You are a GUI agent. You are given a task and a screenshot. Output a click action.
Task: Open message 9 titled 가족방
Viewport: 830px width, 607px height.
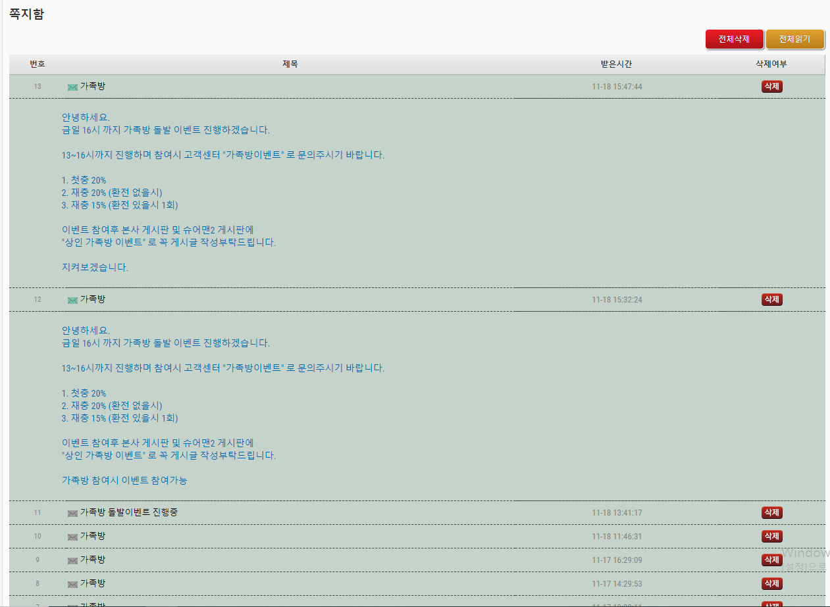click(x=93, y=560)
